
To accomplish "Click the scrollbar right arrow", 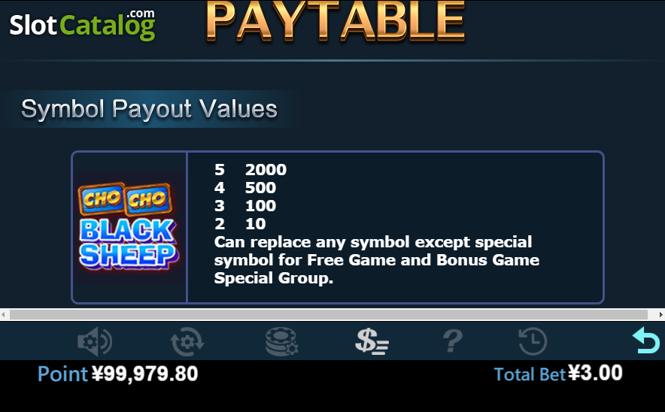I will (x=660, y=314).
